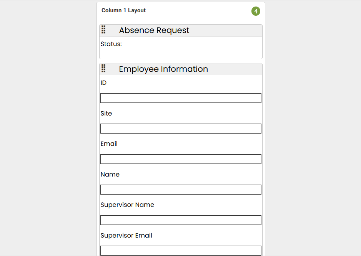This screenshot has width=361, height=256.
Task: Open the Email field label link
Action: pos(109,144)
